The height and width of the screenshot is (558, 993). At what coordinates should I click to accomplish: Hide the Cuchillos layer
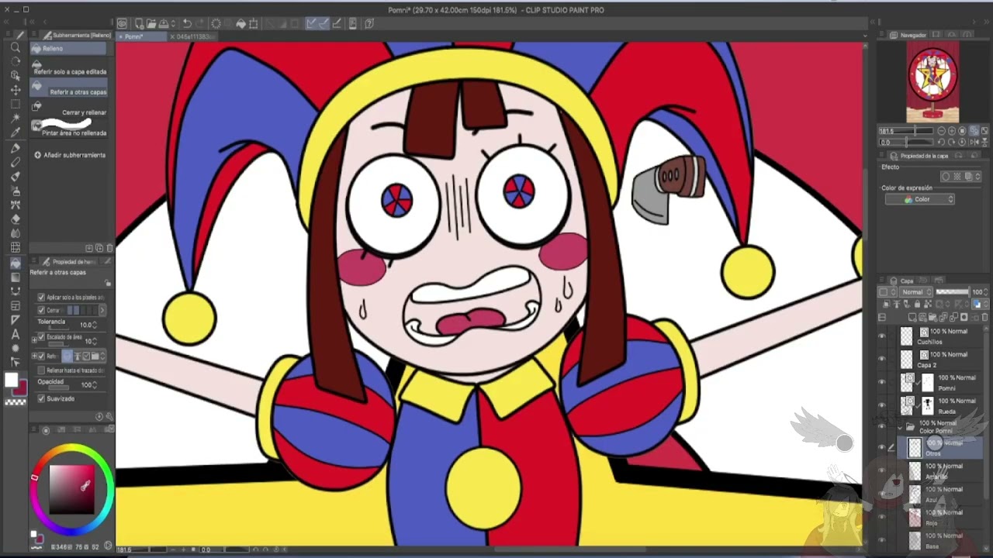tap(881, 336)
